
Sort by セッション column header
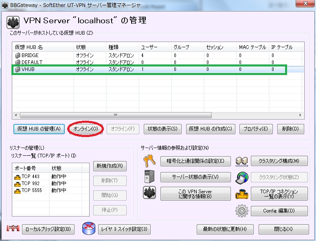220,47
